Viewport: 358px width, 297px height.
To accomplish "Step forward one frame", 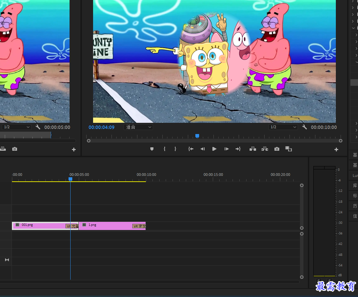I will pyautogui.click(x=226, y=149).
